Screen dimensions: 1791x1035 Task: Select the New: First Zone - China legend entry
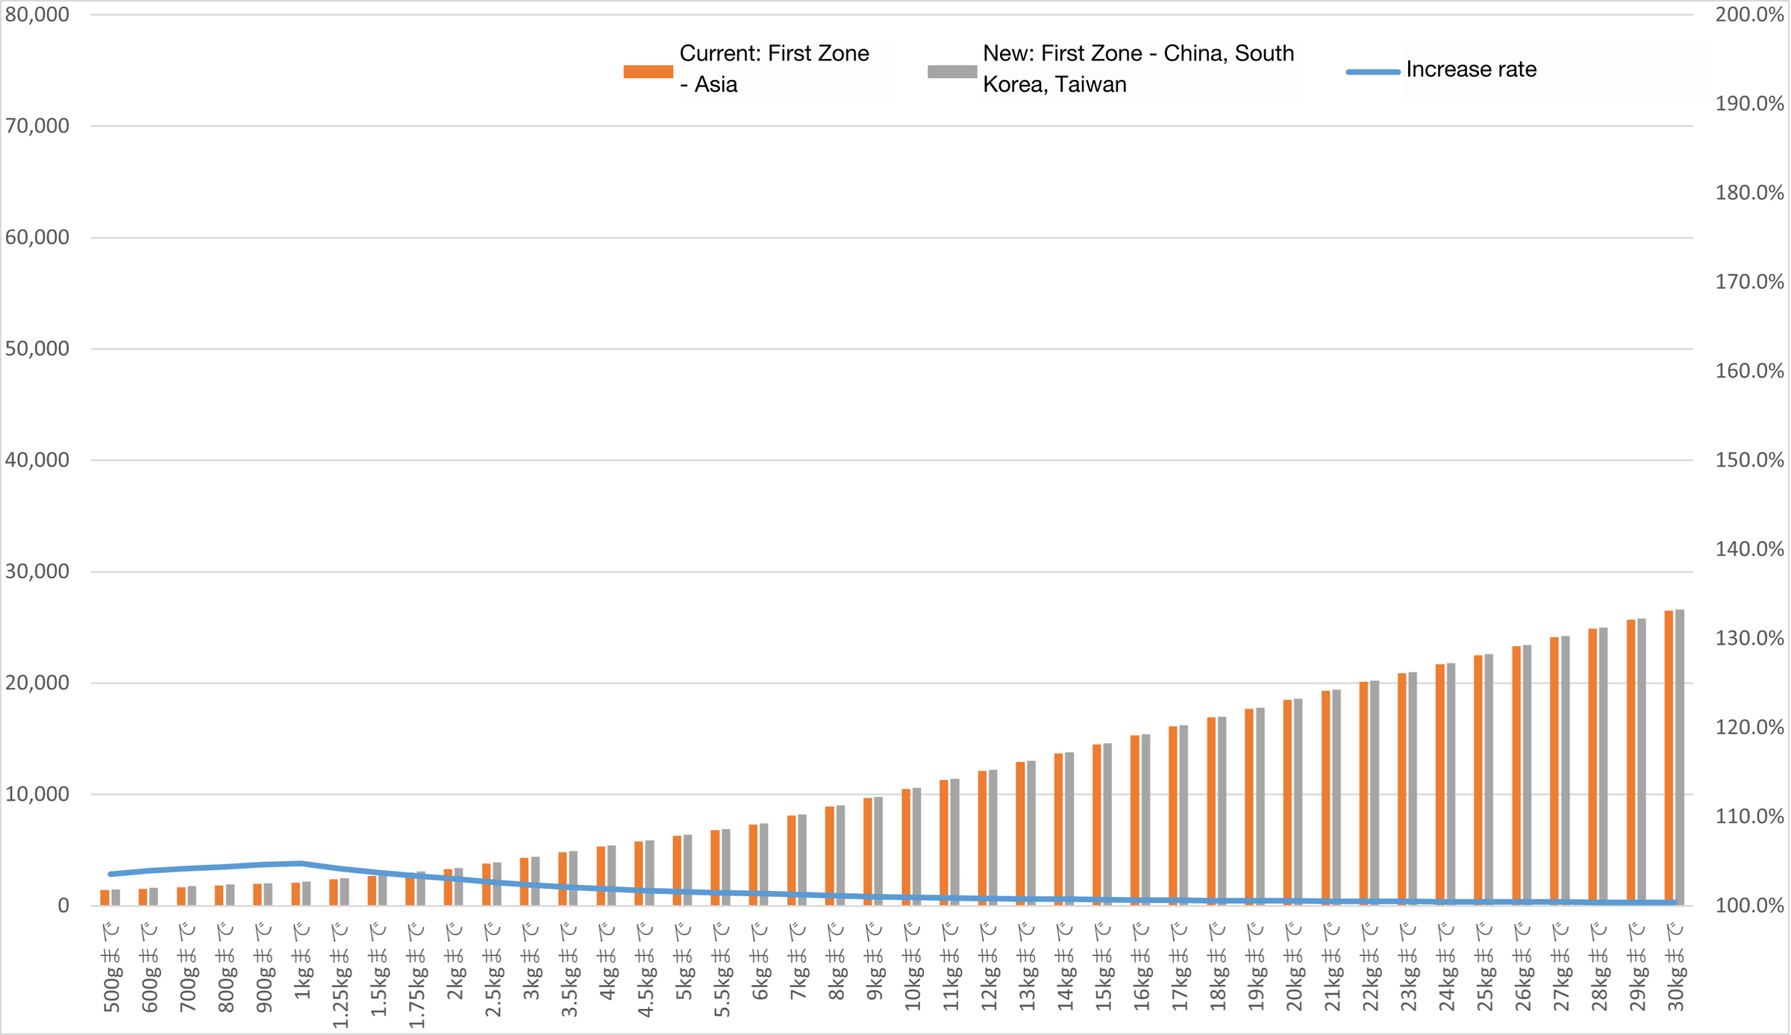pyautogui.click(x=1137, y=69)
